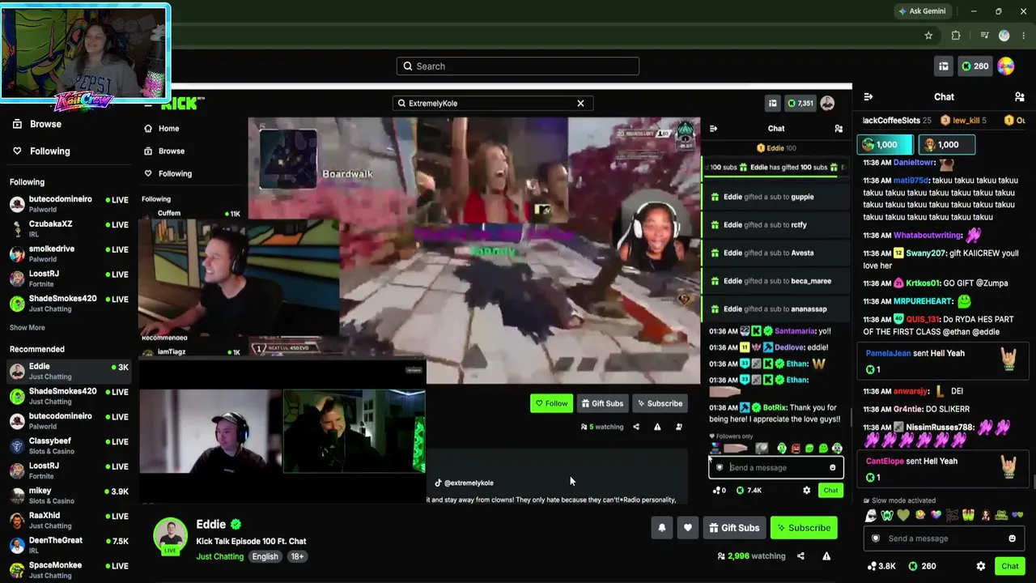The image size is (1036, 583).
Task: Open Eddie in the Recommended list
Action: pyautogui.click(x=69, y=371)
